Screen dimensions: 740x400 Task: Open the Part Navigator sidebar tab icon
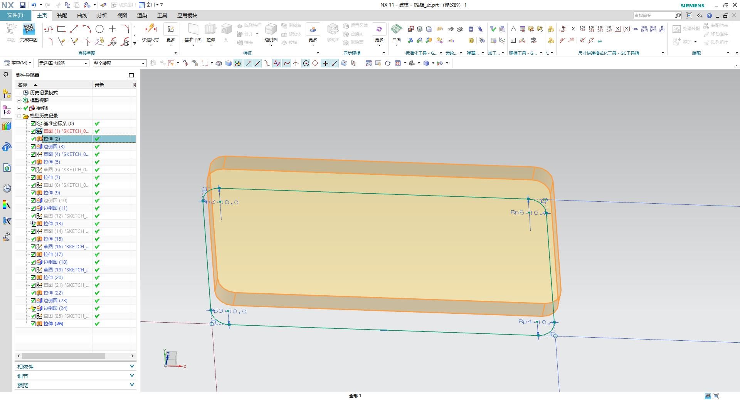point(7,110)
